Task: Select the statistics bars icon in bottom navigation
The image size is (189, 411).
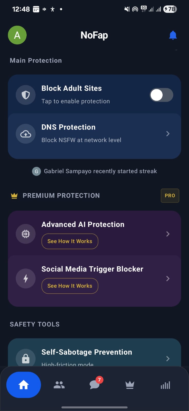Action: coord(165,385)
